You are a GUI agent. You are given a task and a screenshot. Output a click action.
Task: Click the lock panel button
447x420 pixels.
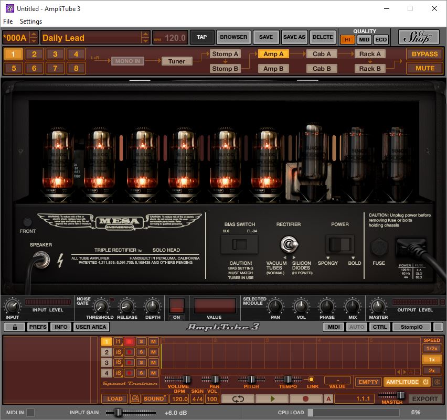click(x=15, y=327)
